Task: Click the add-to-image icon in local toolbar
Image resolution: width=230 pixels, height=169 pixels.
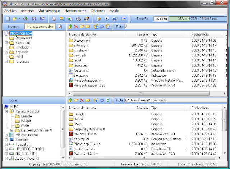Action: [x=96, y=100]
